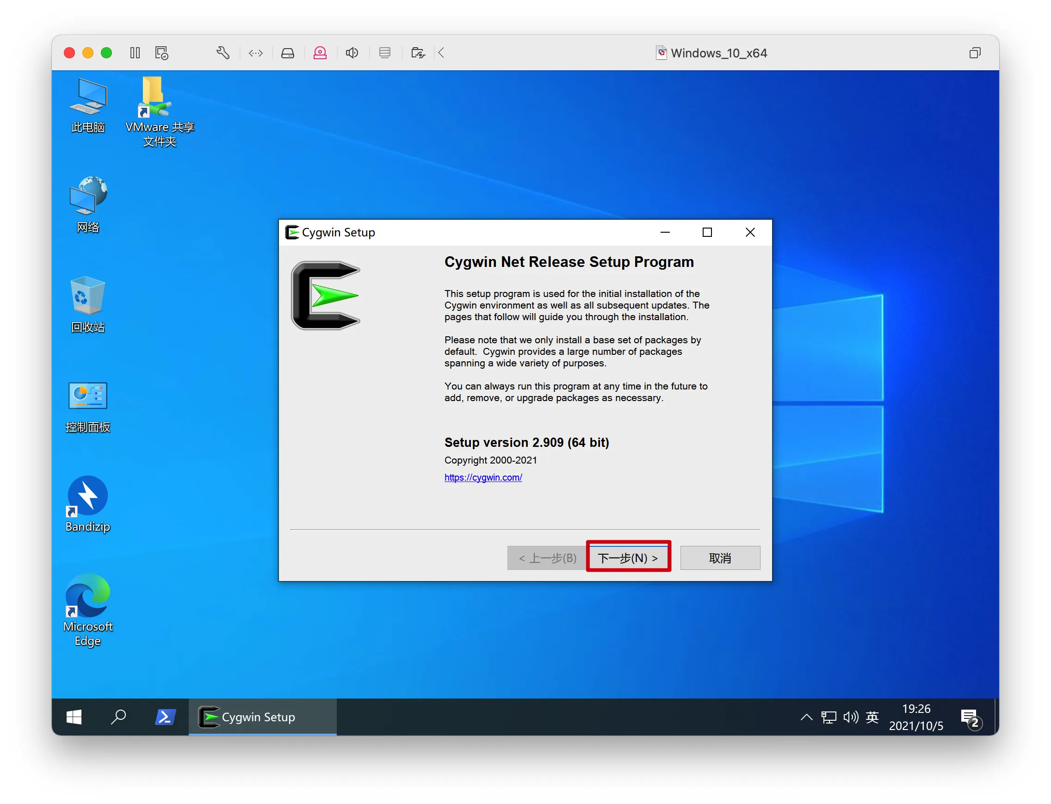Image resolution: width=1051 pixels, height=804 pixels.
Task: Click the pink camera device icon in toolbar
Action: [320, 53]
